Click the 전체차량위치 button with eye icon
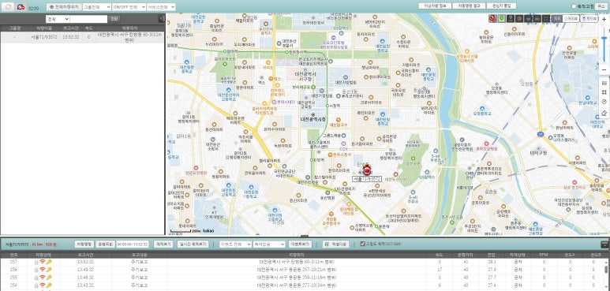Image resolution: width=610 pixels, height=291 pixels. click(x=64, y=7)
